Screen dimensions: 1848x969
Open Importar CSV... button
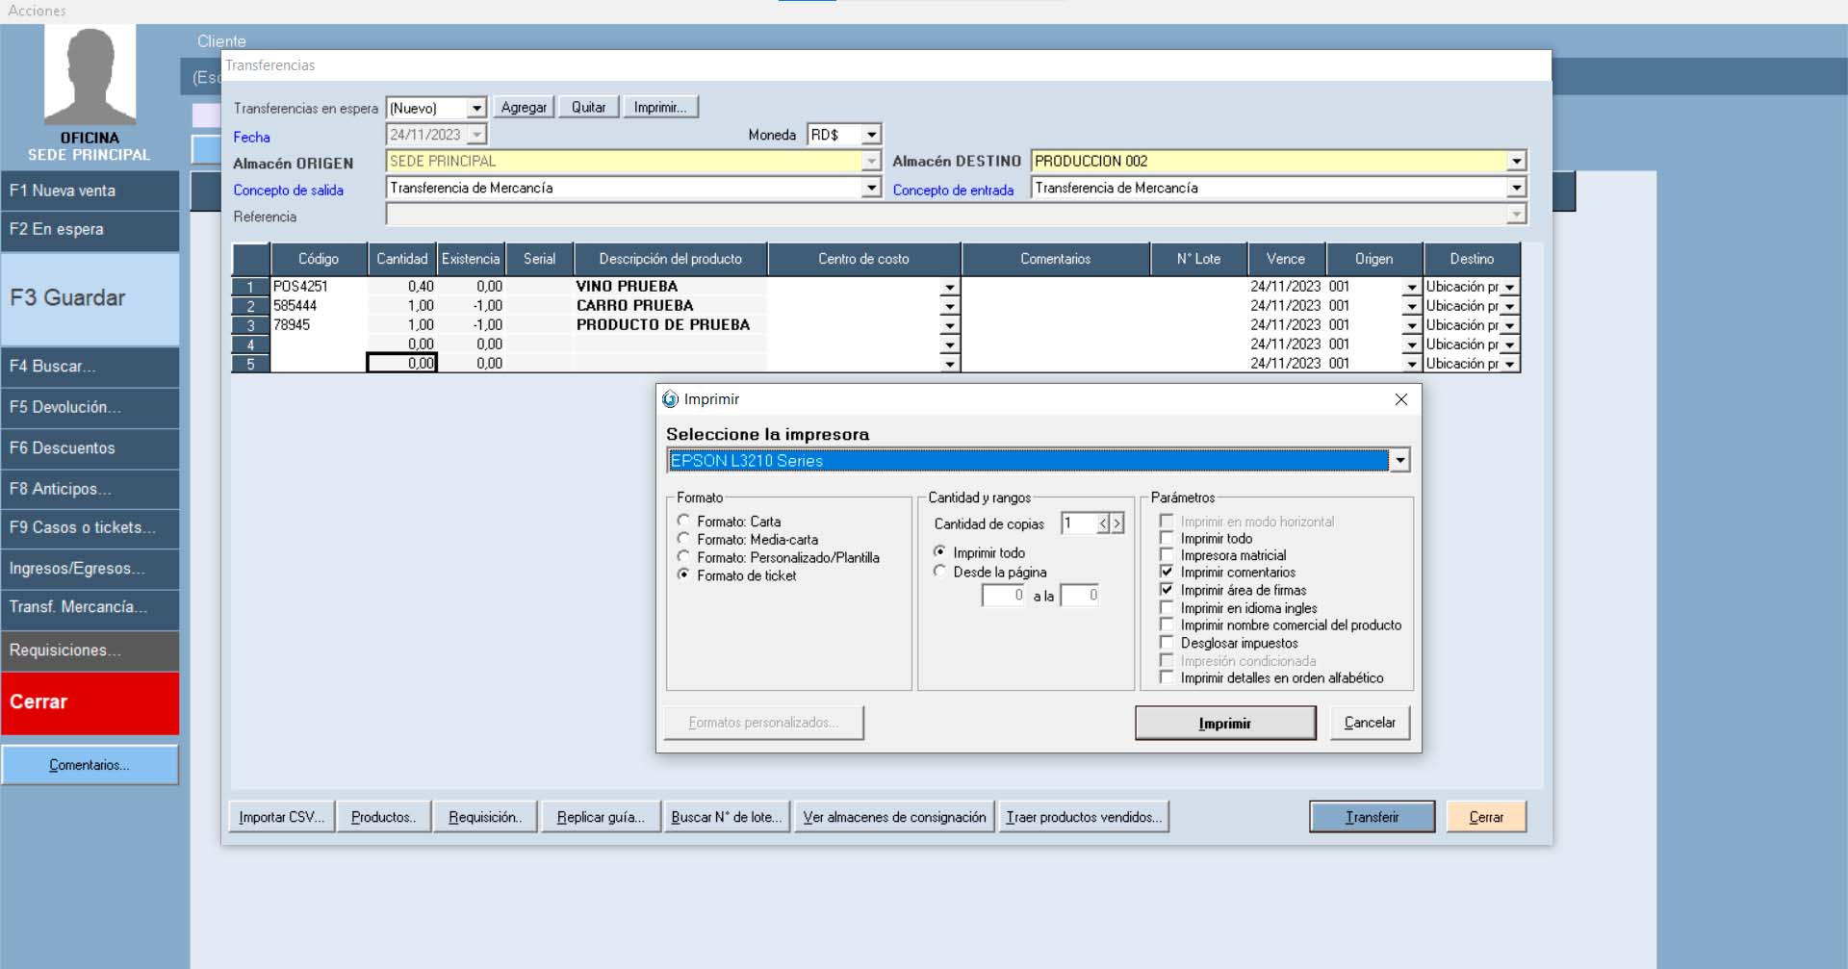click(x=281, y=817)
